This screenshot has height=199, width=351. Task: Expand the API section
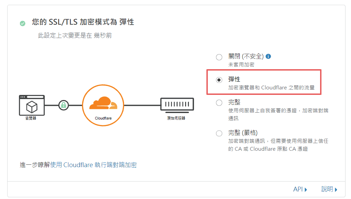click(300, 189)
